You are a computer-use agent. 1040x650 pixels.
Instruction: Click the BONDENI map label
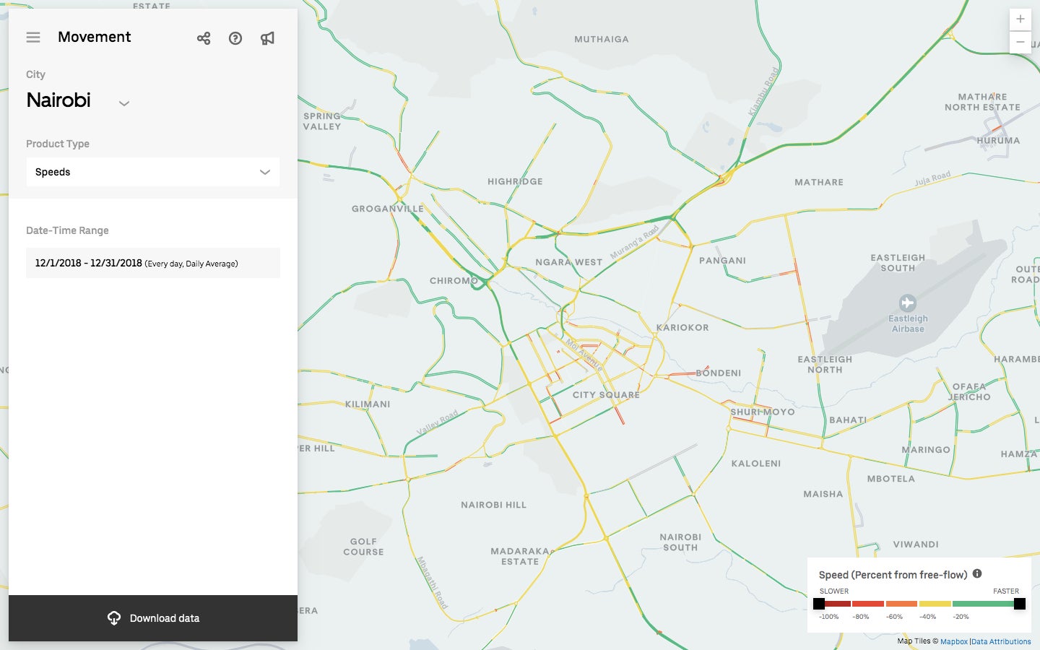(x=719, y=373)
